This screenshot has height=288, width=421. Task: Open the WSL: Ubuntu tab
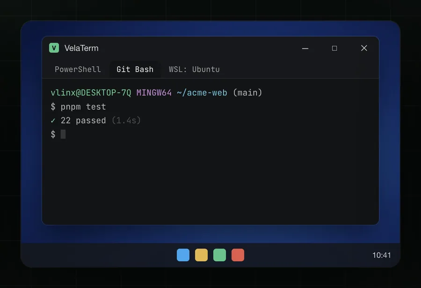point(194,69)
